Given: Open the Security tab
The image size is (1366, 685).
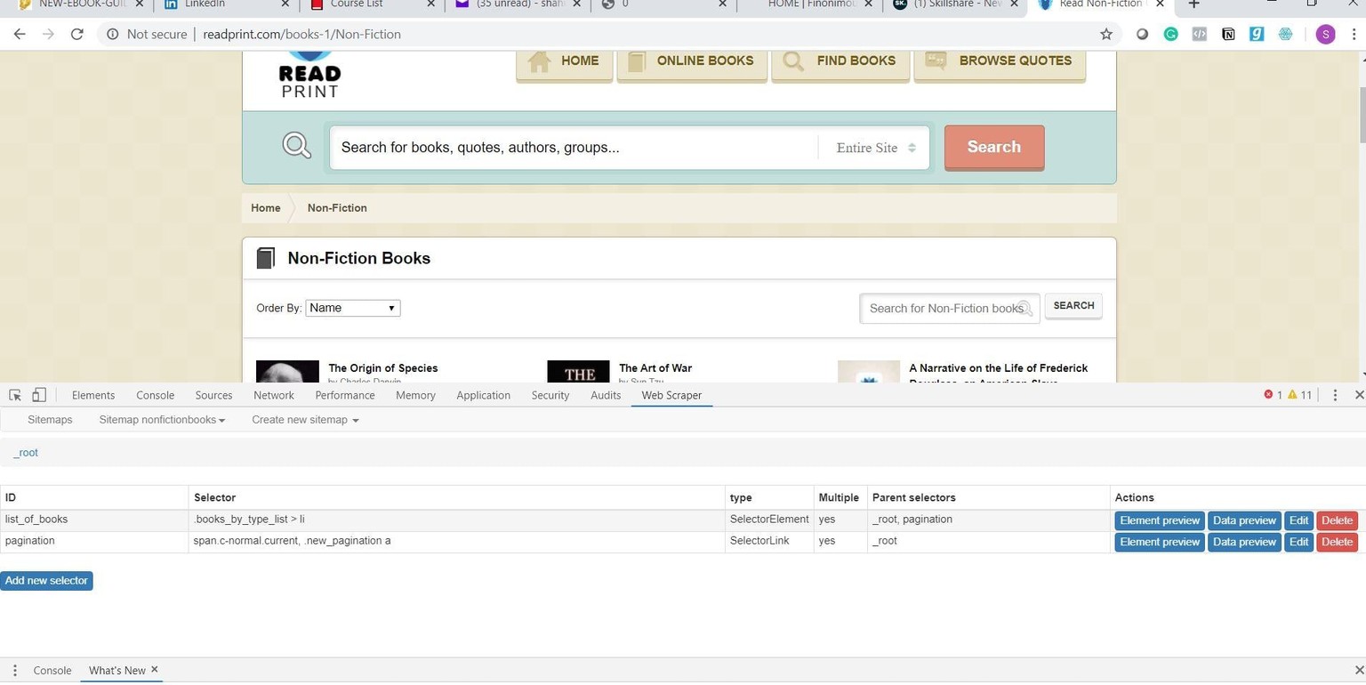Looking at the screenshot, I should pos(550,395).
